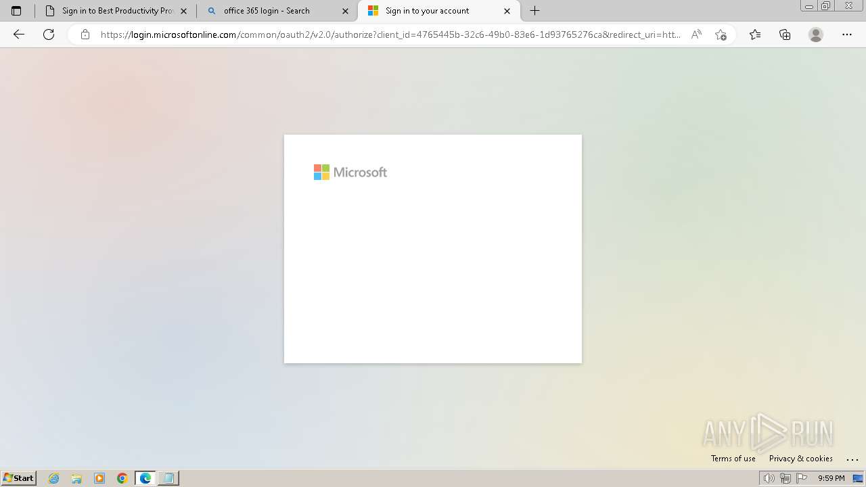The width and height of the screenshot is (866, 487).
Task: Open the Windows Start menu
Action: click(x=18, y=478)
